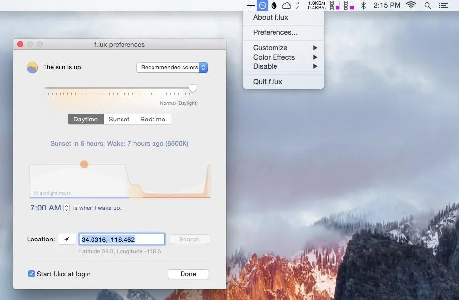Click 'The sun is up.' text
459x300 pixels.
63,67
